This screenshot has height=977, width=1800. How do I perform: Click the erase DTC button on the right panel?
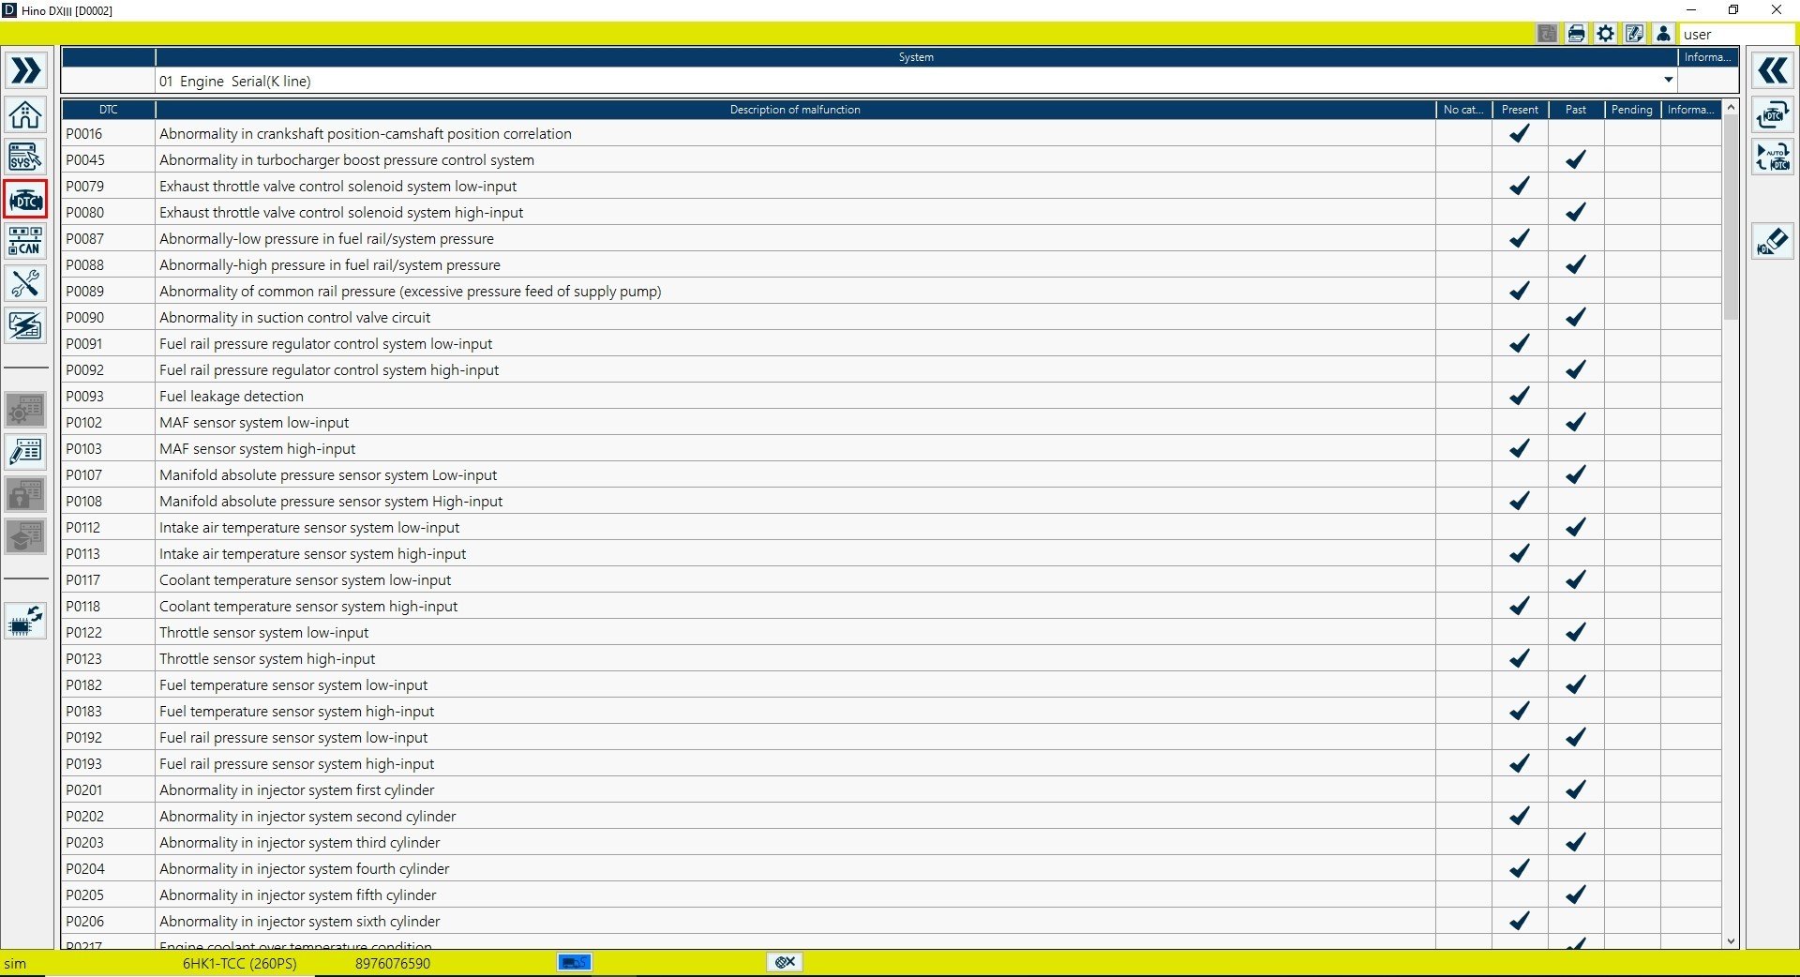(1773, 241)
